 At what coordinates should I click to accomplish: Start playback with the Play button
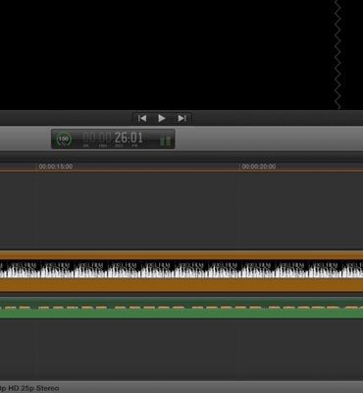162,118
